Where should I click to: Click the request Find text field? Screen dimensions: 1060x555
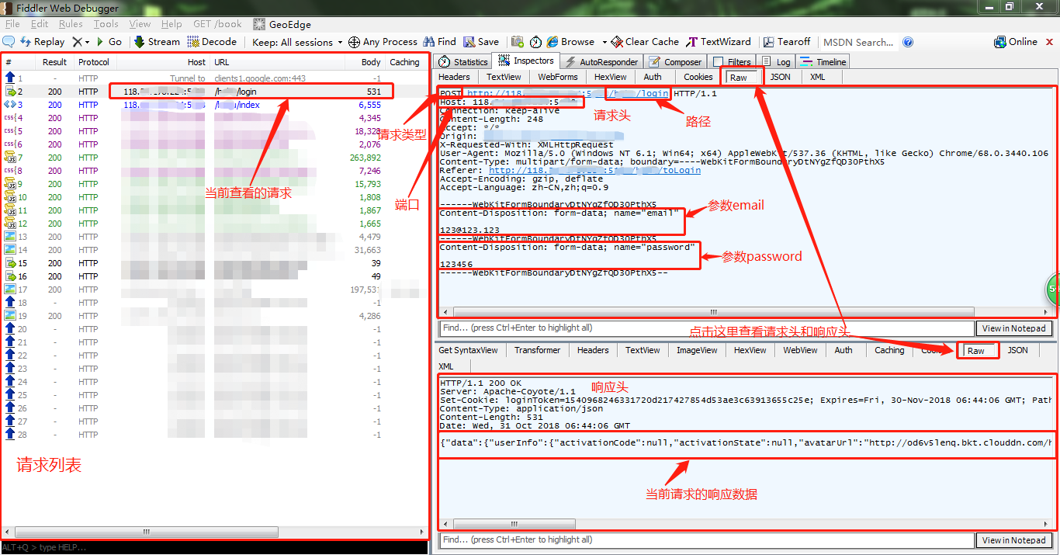point(706,328)
